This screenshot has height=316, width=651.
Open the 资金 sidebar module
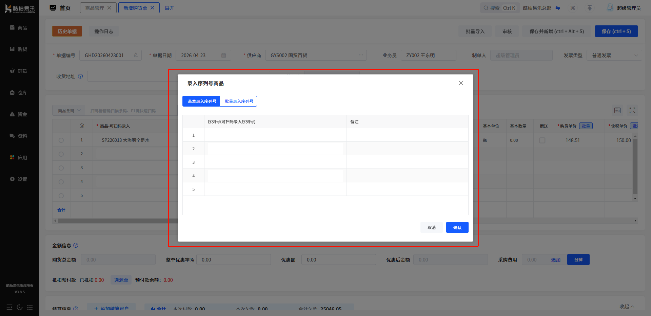point(19,114)
